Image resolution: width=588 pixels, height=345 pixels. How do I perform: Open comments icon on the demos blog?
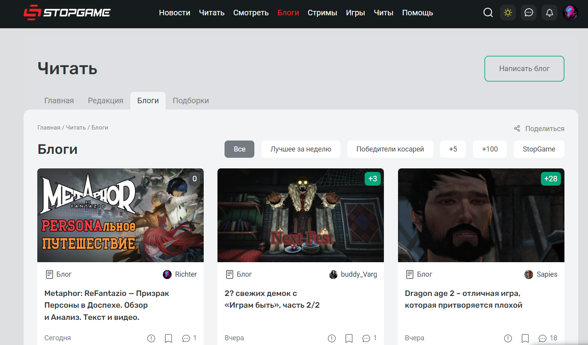(366, 338)
